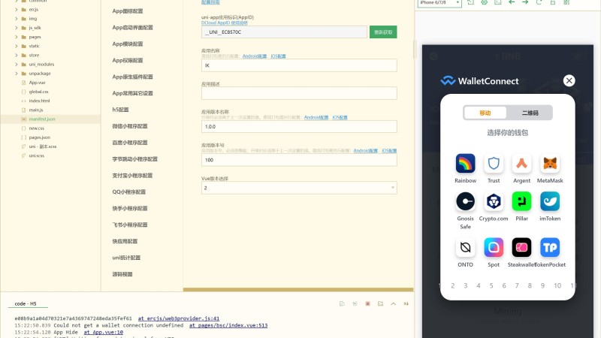Expand the js_sdk folder
Image resolution: width=601 pixels, height=338 pixels.
16,28
